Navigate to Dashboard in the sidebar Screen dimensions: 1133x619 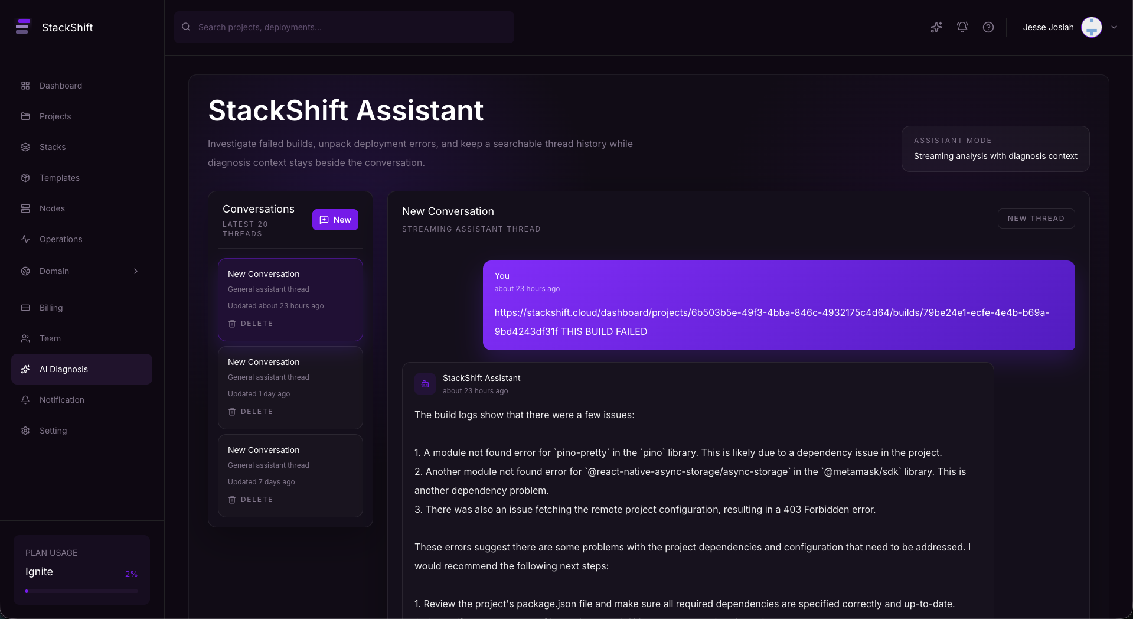60,86
